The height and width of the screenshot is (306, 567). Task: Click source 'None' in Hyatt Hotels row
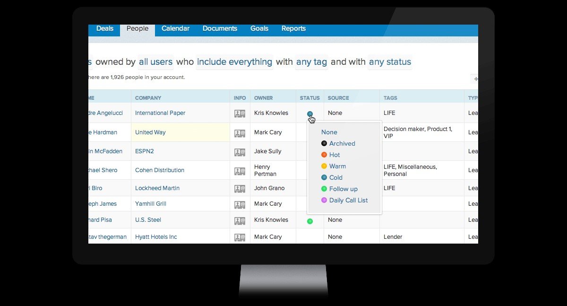coord(335,237)
